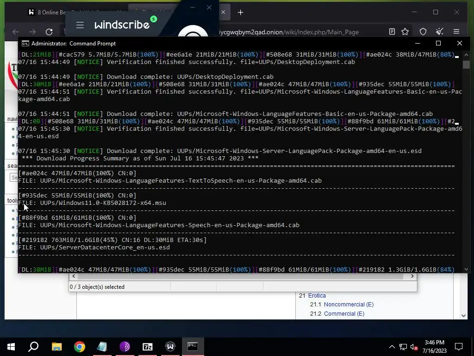Open the Windows notification center
The width and height of the screenshot is (474, 356).
coord(459,347)
